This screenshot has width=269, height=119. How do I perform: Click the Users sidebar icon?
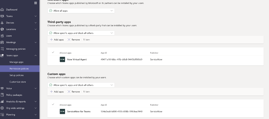click(2, 36)
